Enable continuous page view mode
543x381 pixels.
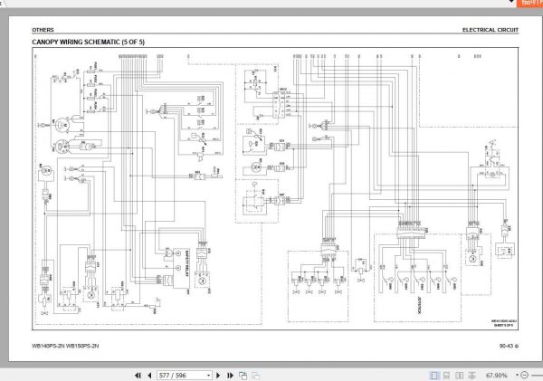(447, 376)
